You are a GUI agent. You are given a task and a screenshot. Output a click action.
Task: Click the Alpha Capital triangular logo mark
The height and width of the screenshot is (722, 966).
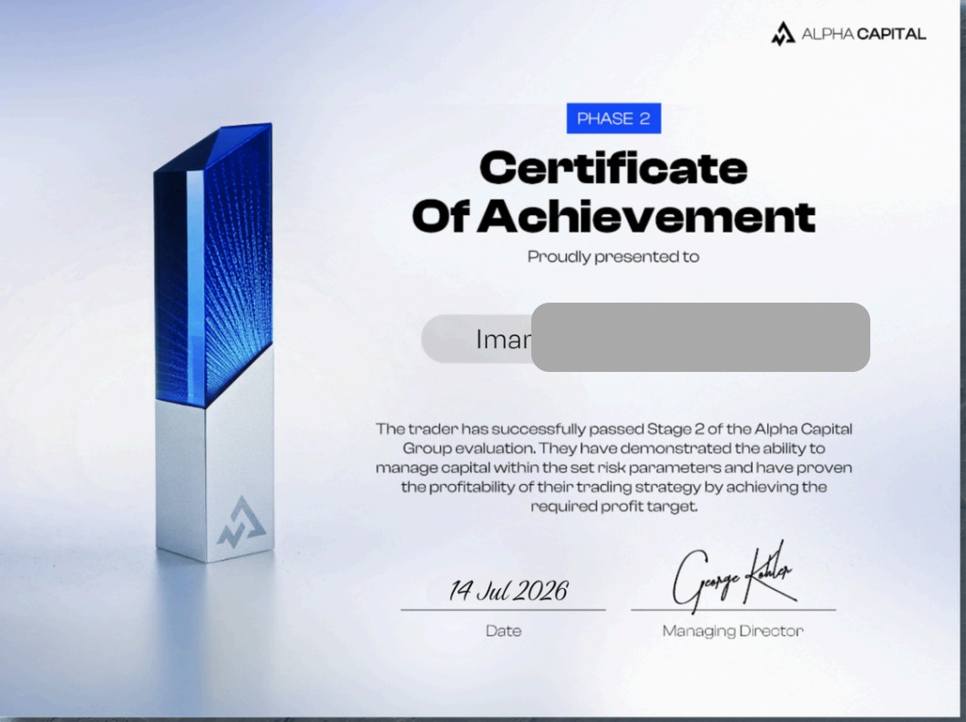783,34
